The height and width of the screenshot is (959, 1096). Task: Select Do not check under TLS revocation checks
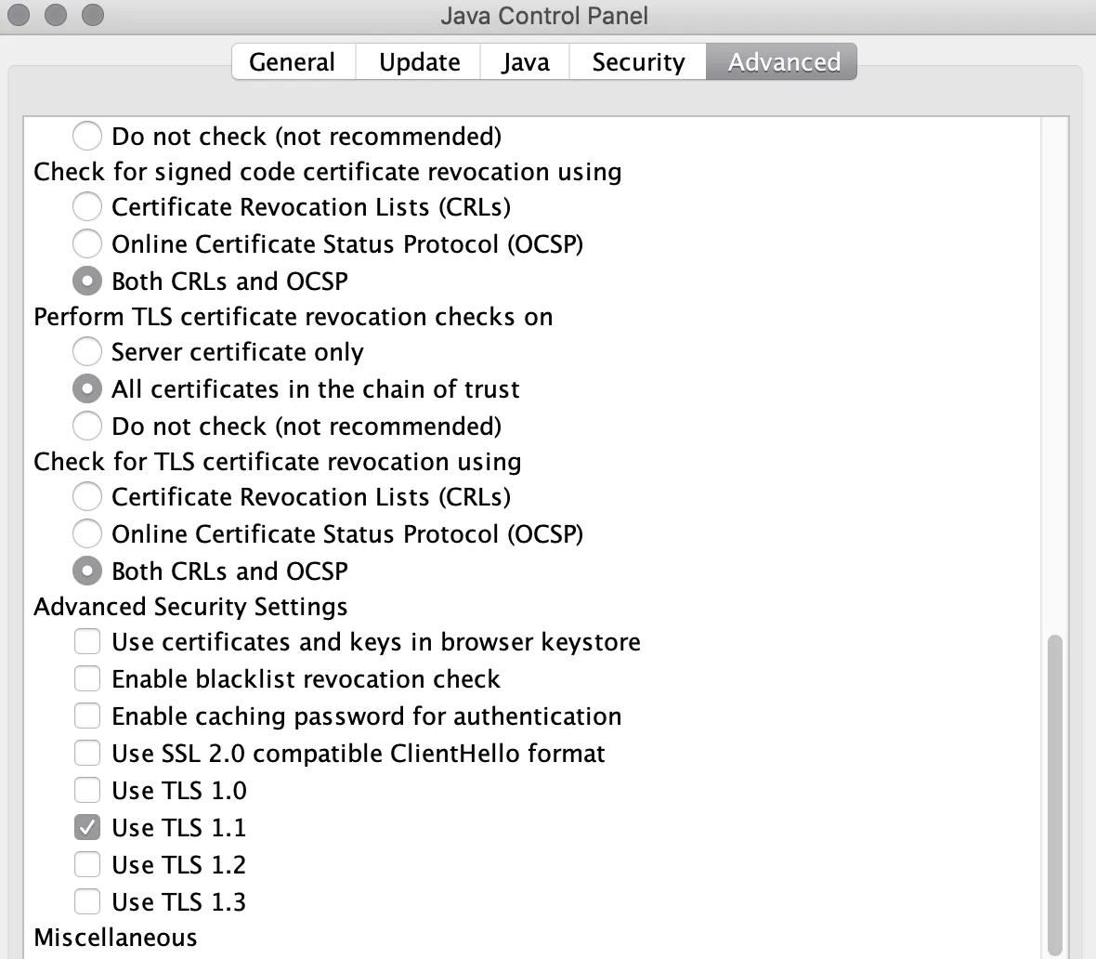point(87,426)
